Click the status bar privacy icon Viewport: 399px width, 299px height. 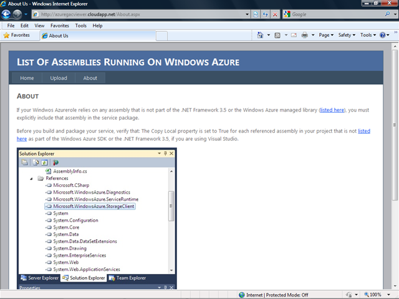tap(349, 295)
